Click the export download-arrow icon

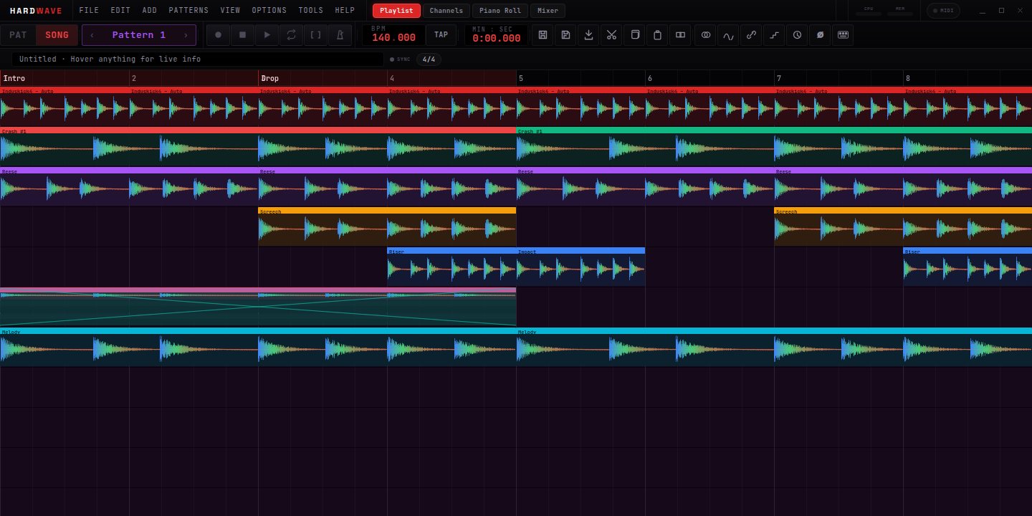click(x=588, y=35)
